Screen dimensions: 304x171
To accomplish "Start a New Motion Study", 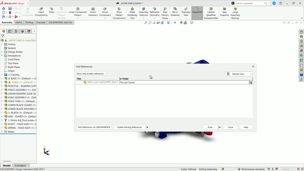I will pos(165,13).
